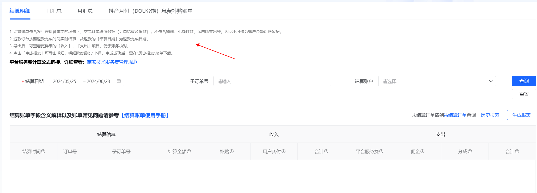Open the 历史报表 link

490,115
